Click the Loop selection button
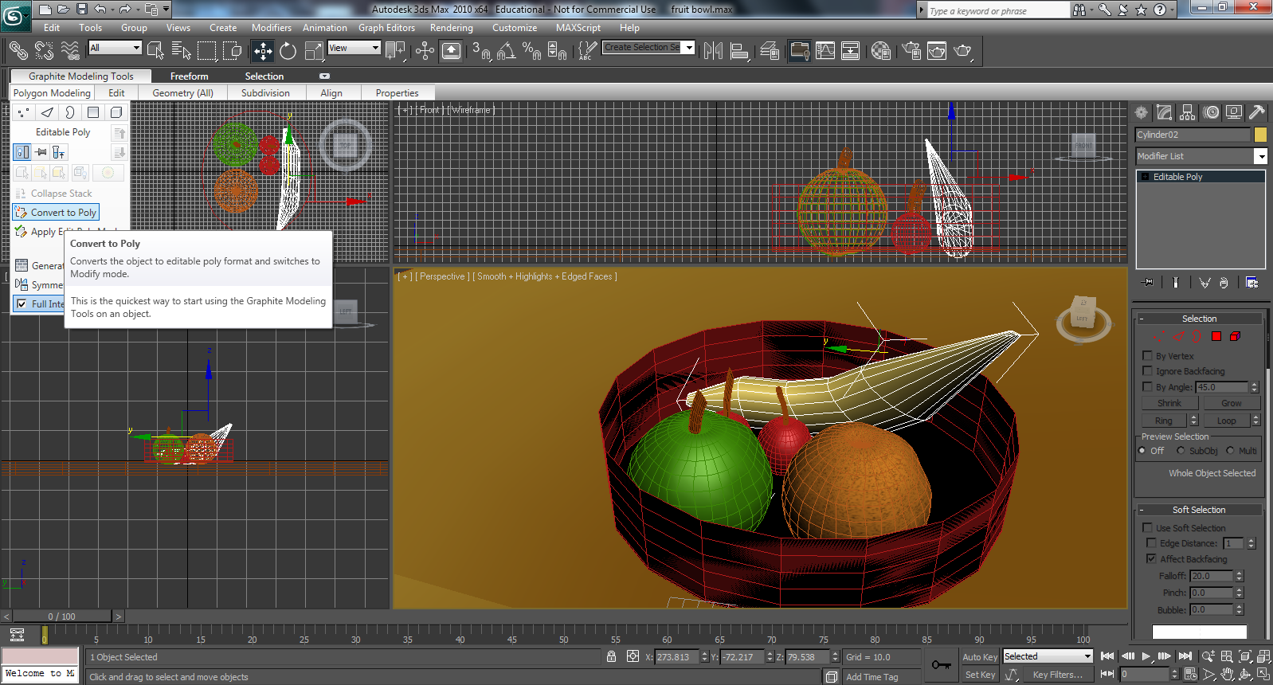The height and width of the screenshot is (685, 1273). 1227,421
